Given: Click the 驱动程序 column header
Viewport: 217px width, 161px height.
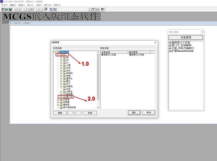Looking at the screenshot, I should tap(139, 52).
